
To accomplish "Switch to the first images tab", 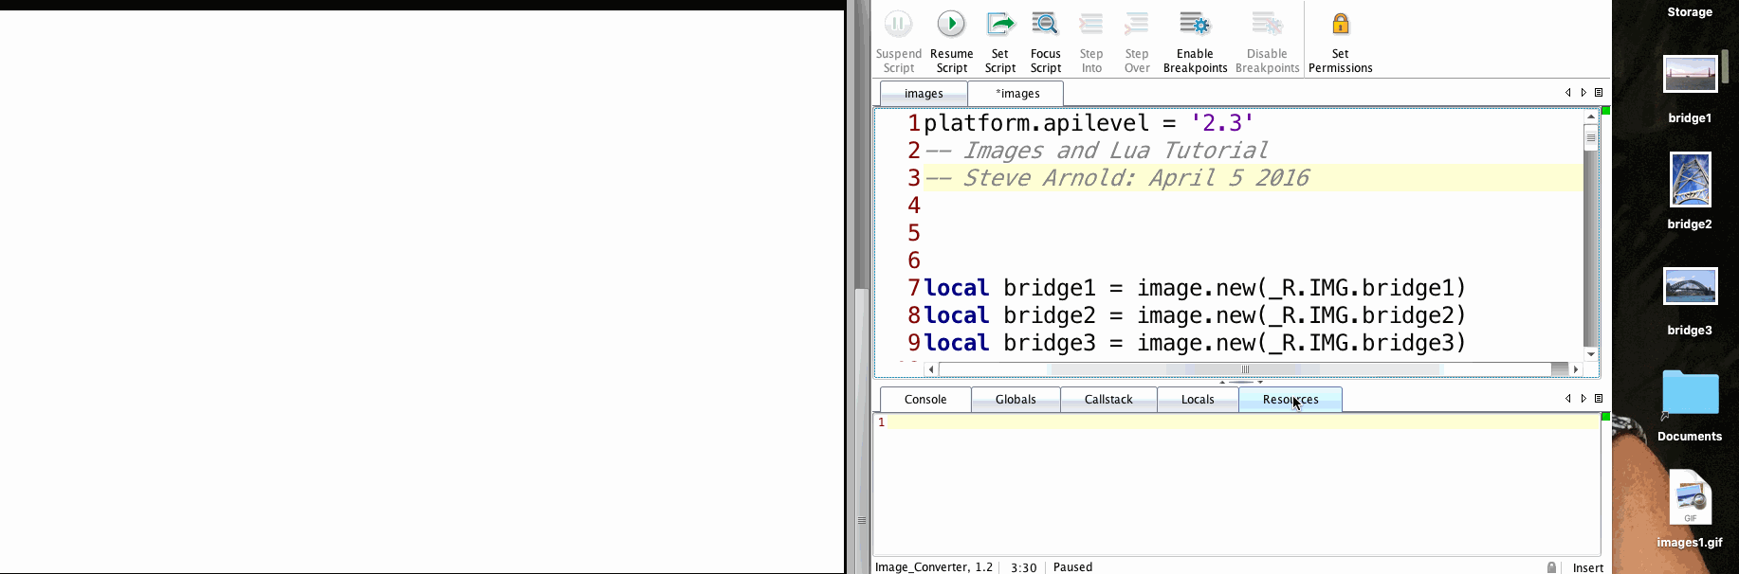I will 924,94.
